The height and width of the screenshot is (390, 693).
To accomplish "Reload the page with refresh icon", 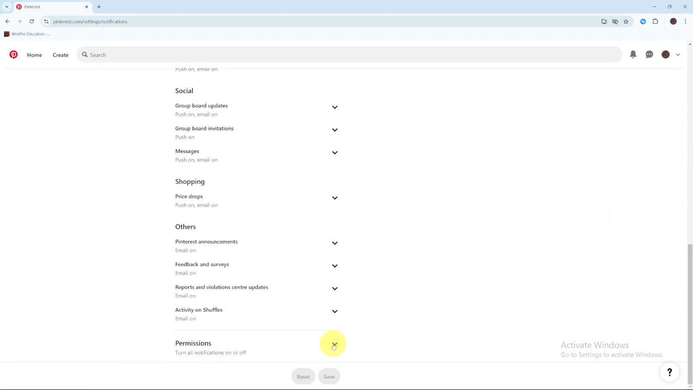I will [32, 21].
